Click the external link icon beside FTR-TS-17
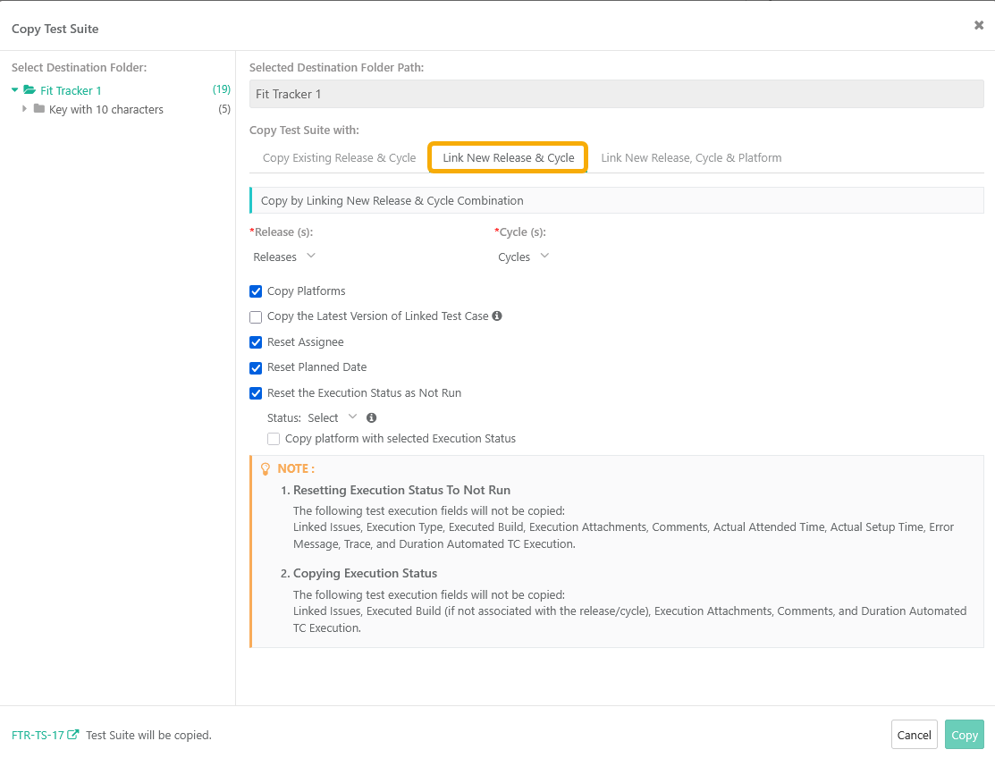Image resolution: width=995 pixels, height=758 pixels. point(73,735)
